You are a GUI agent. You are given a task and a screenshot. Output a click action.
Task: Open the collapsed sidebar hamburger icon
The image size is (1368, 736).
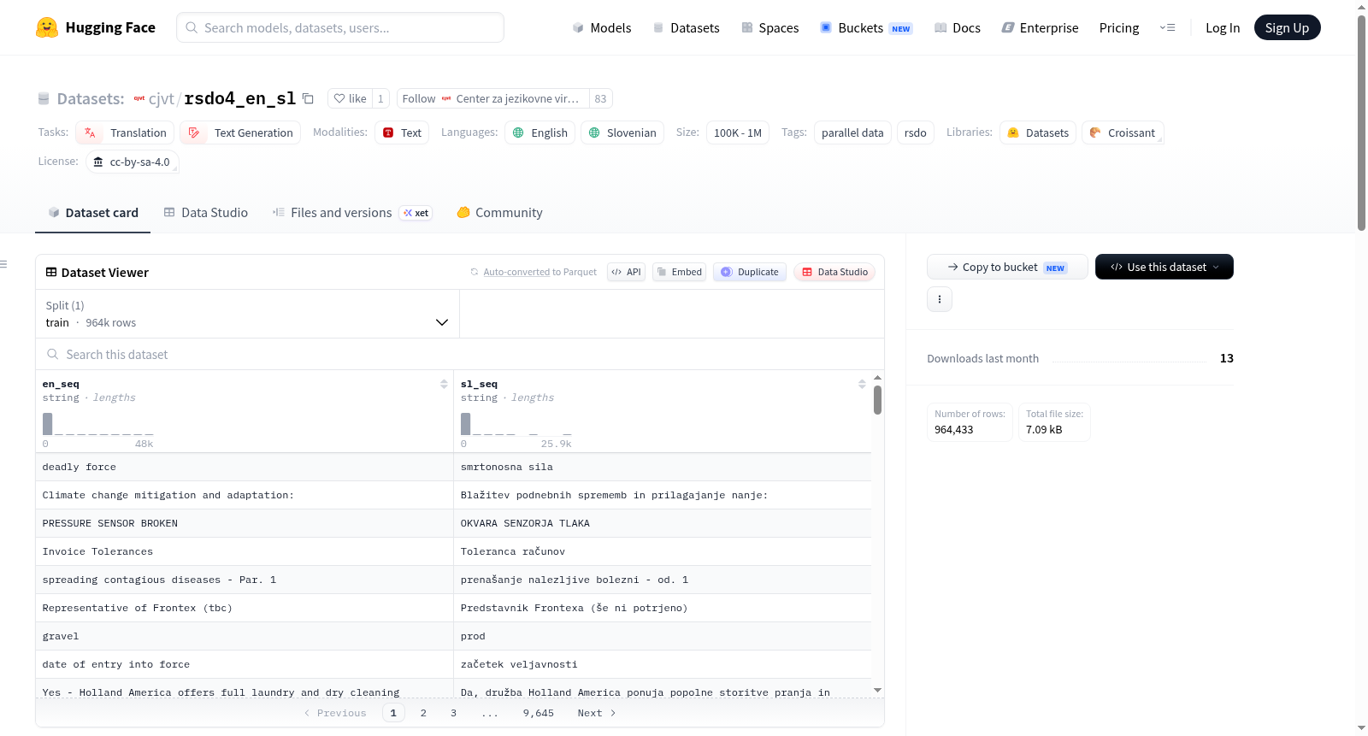pos(3,264)
